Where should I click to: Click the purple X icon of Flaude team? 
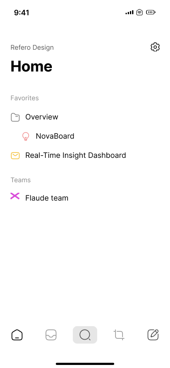tap(15, 196)
